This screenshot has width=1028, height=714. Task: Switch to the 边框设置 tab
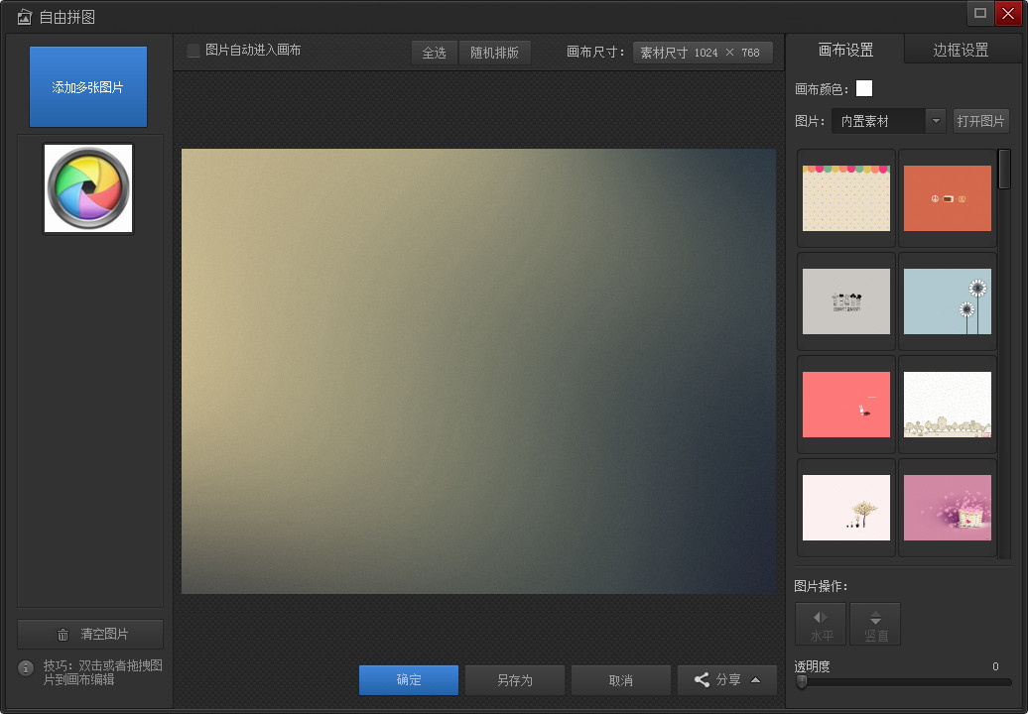[x=961, y=50]
